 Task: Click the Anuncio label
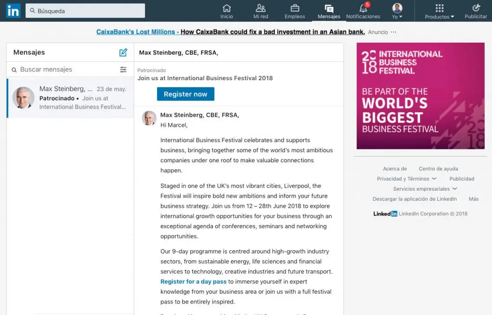[378, 32]
